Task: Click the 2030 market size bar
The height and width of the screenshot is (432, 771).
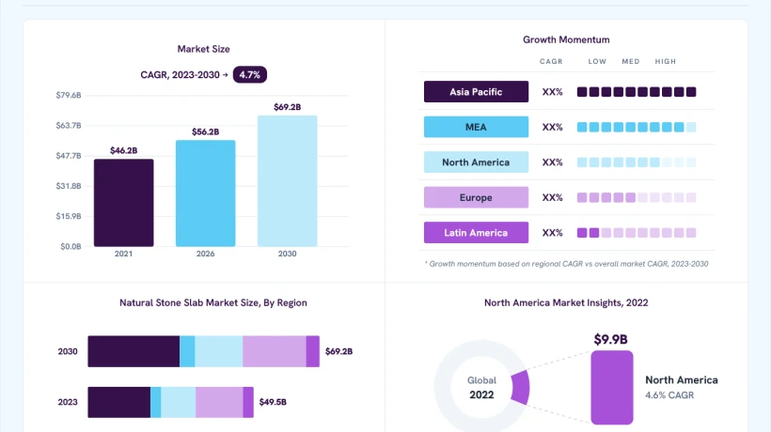Action: point(287,181)
